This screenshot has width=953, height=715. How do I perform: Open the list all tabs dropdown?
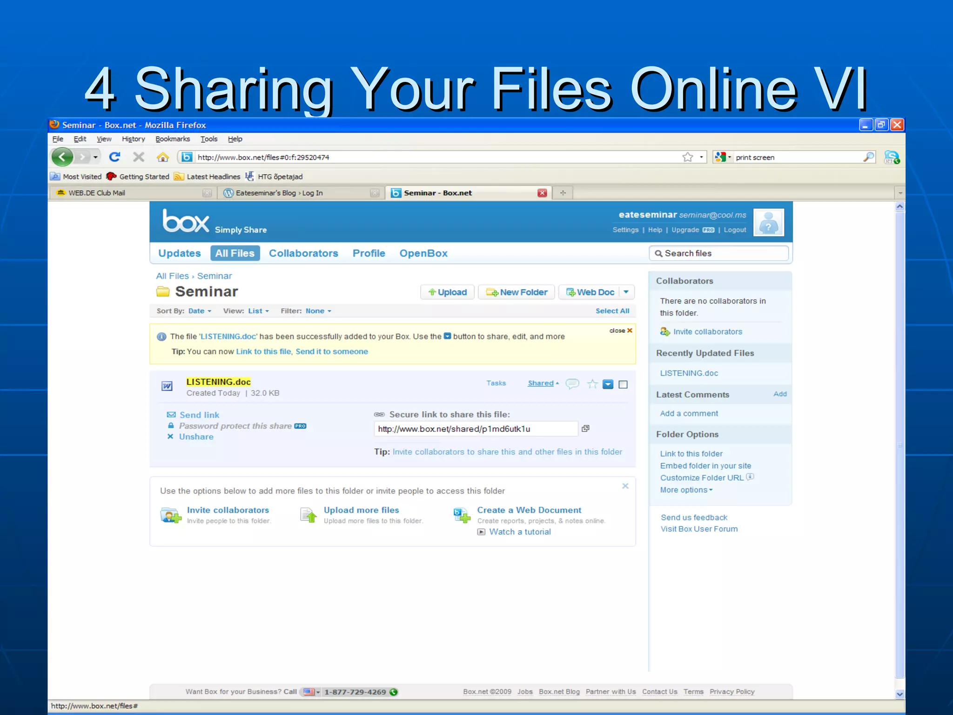tap(900, 193)
